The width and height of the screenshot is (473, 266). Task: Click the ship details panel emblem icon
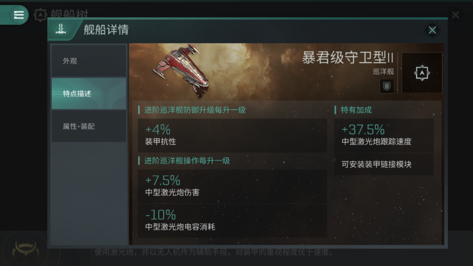pyautogui.click(x=61, y=29)
